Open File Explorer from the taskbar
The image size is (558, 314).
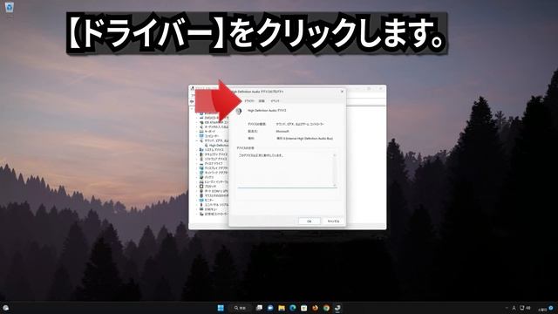pyautogui.click(x=282, y=308)
